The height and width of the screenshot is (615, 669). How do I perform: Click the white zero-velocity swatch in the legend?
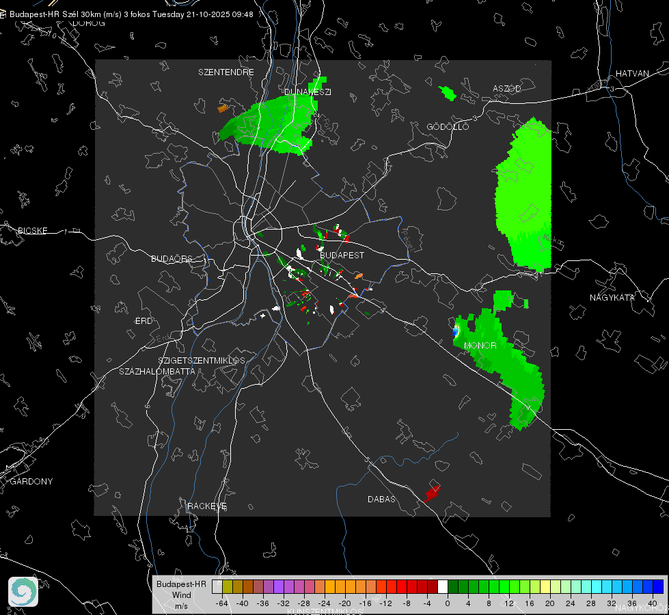coord(443,587)
